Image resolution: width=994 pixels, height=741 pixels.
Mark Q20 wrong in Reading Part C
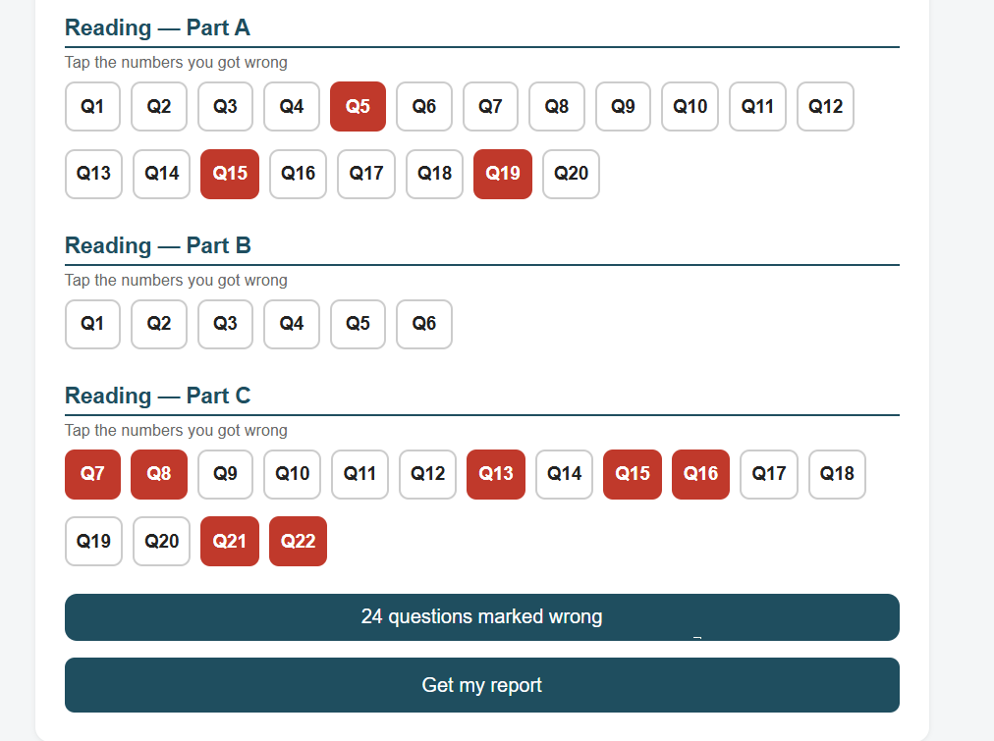click(162, 542)
